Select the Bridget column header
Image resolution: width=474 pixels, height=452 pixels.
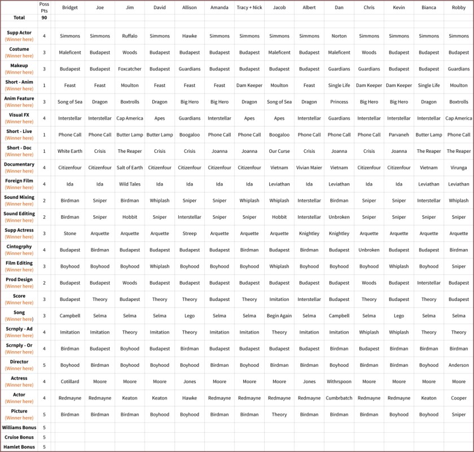(70, 7)
